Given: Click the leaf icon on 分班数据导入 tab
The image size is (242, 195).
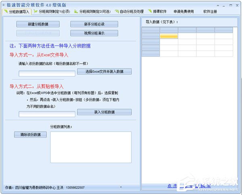Looking at the screenshot, I should 6,11.
